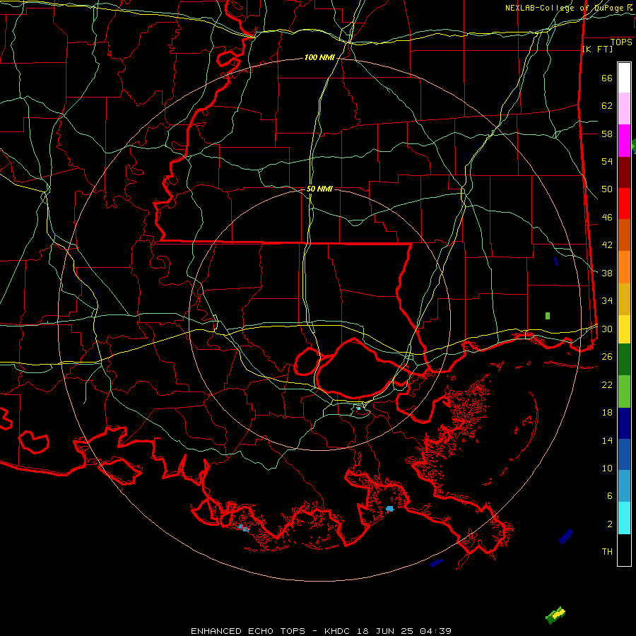Click the '04:39' timestamp in the caption
636x636 pixels.
pos(435,631)
